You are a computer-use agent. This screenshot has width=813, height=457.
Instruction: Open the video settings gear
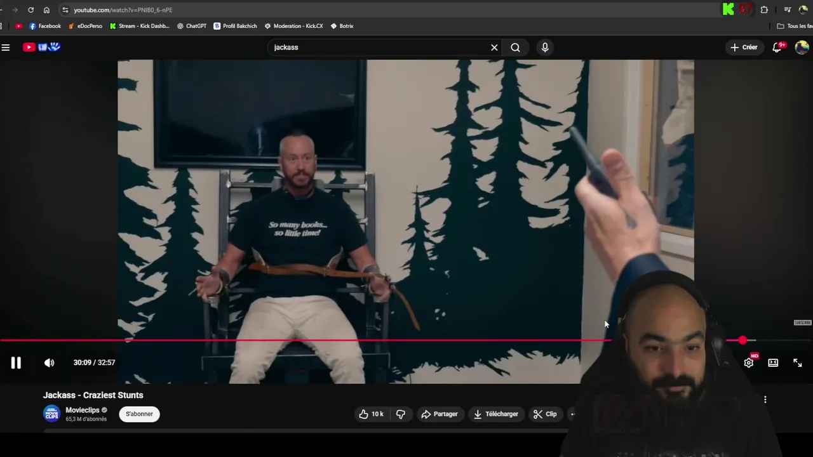click(x=749, y=362)
